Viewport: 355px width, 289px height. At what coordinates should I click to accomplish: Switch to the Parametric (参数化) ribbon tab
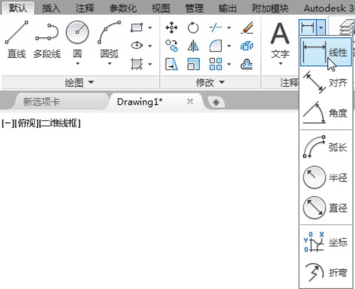pyautogui.click(x=123, y=8)
